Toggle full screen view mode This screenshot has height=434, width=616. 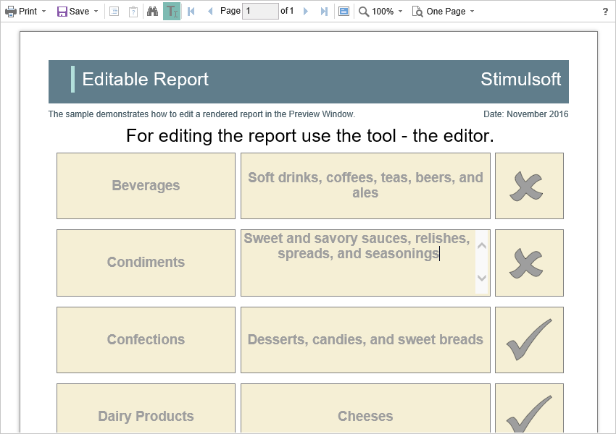[x=344, y=12]
